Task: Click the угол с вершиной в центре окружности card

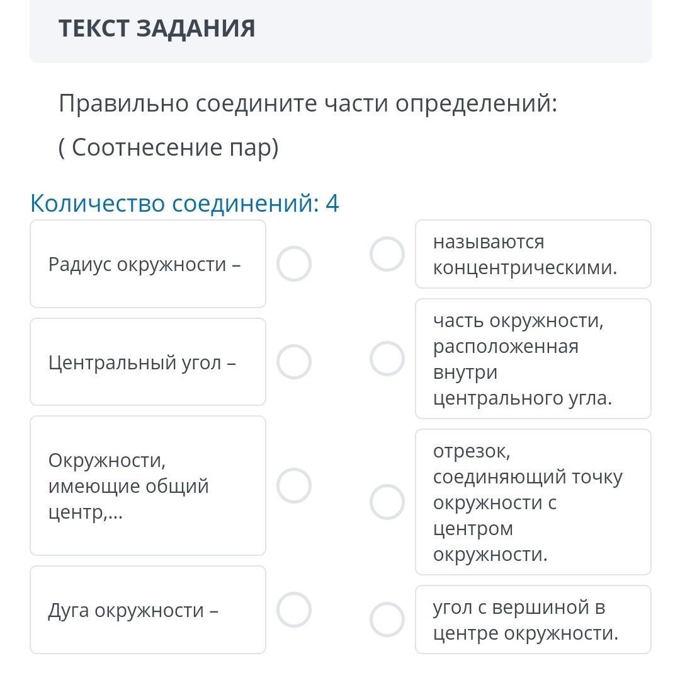Action: [x=533, y=620]
